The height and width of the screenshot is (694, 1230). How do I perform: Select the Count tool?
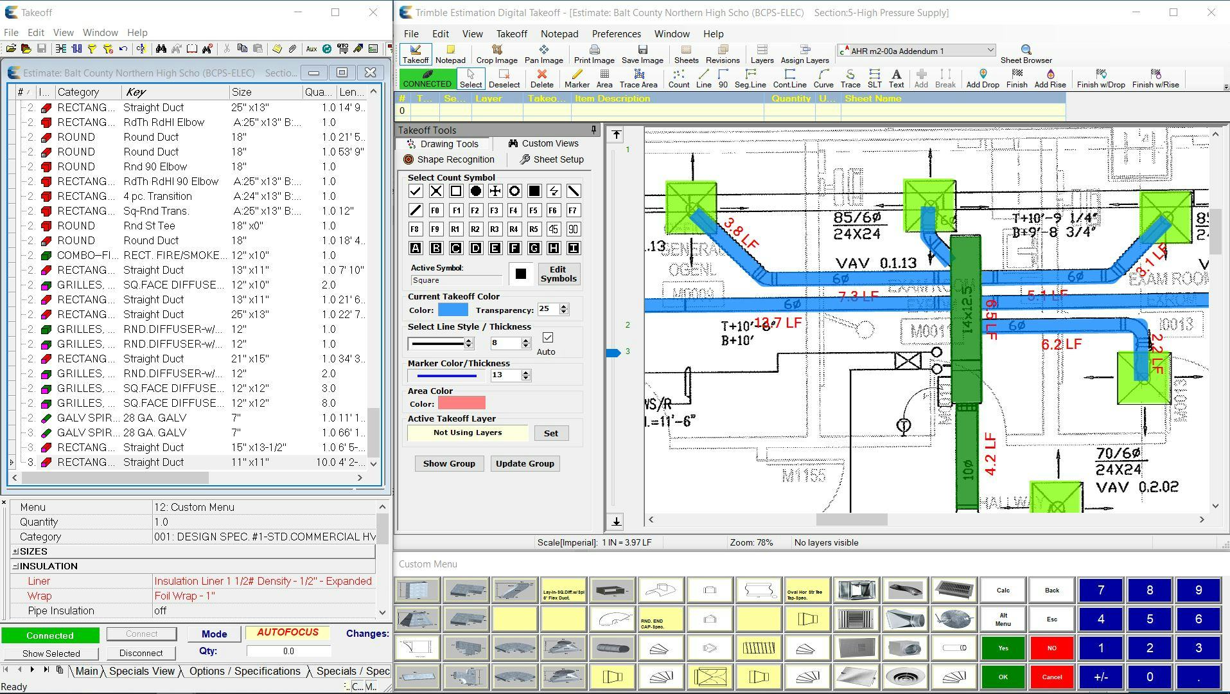click(678, 77)
